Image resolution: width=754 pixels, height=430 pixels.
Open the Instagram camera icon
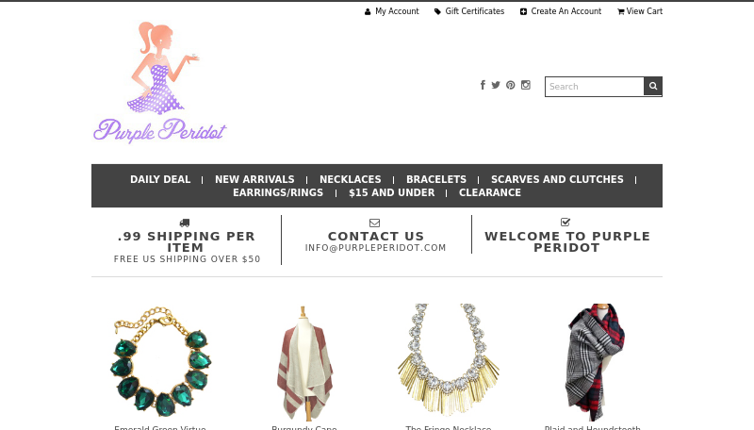(526, 85)
